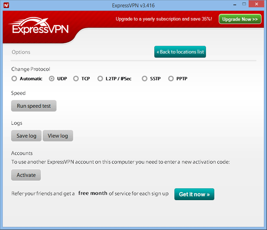Click the 'Logs' section label
This screenshot has height=230, width=267.
click(x=16, y=123)
